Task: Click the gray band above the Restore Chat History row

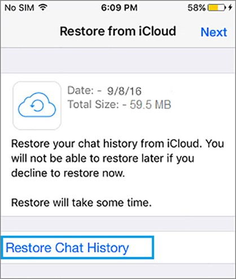Action: [x=118, y=224]
